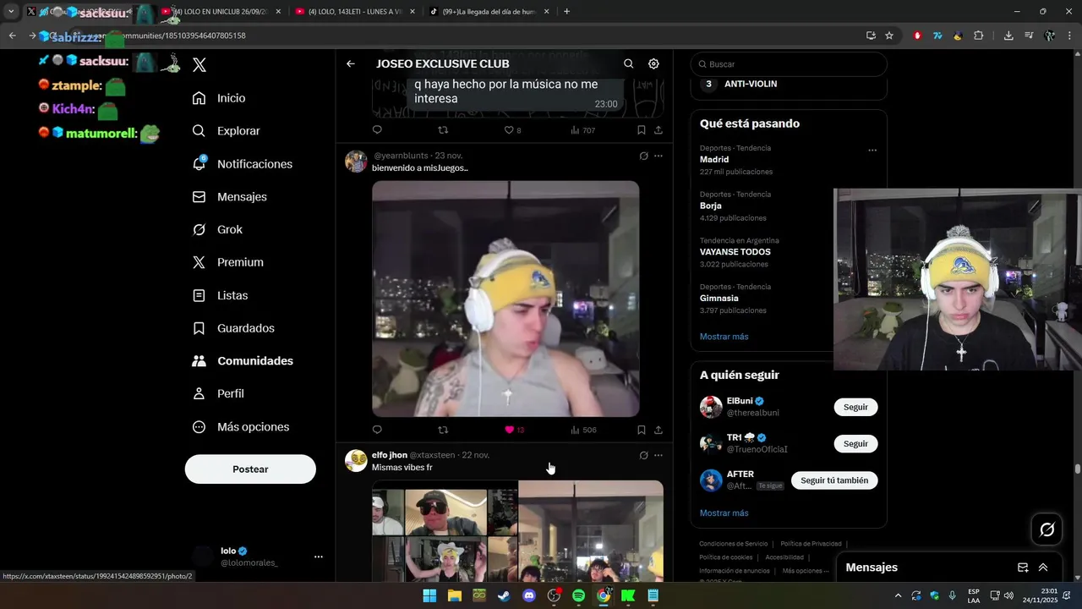
Task: Open the floating Grok button
Action: pos(1046,529)
